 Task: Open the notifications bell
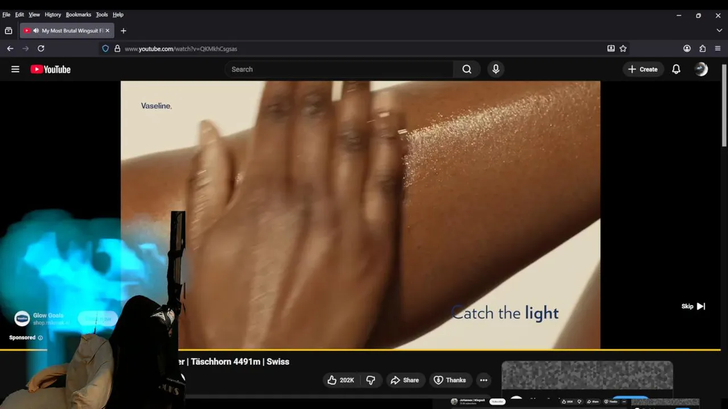coord(676,69)
